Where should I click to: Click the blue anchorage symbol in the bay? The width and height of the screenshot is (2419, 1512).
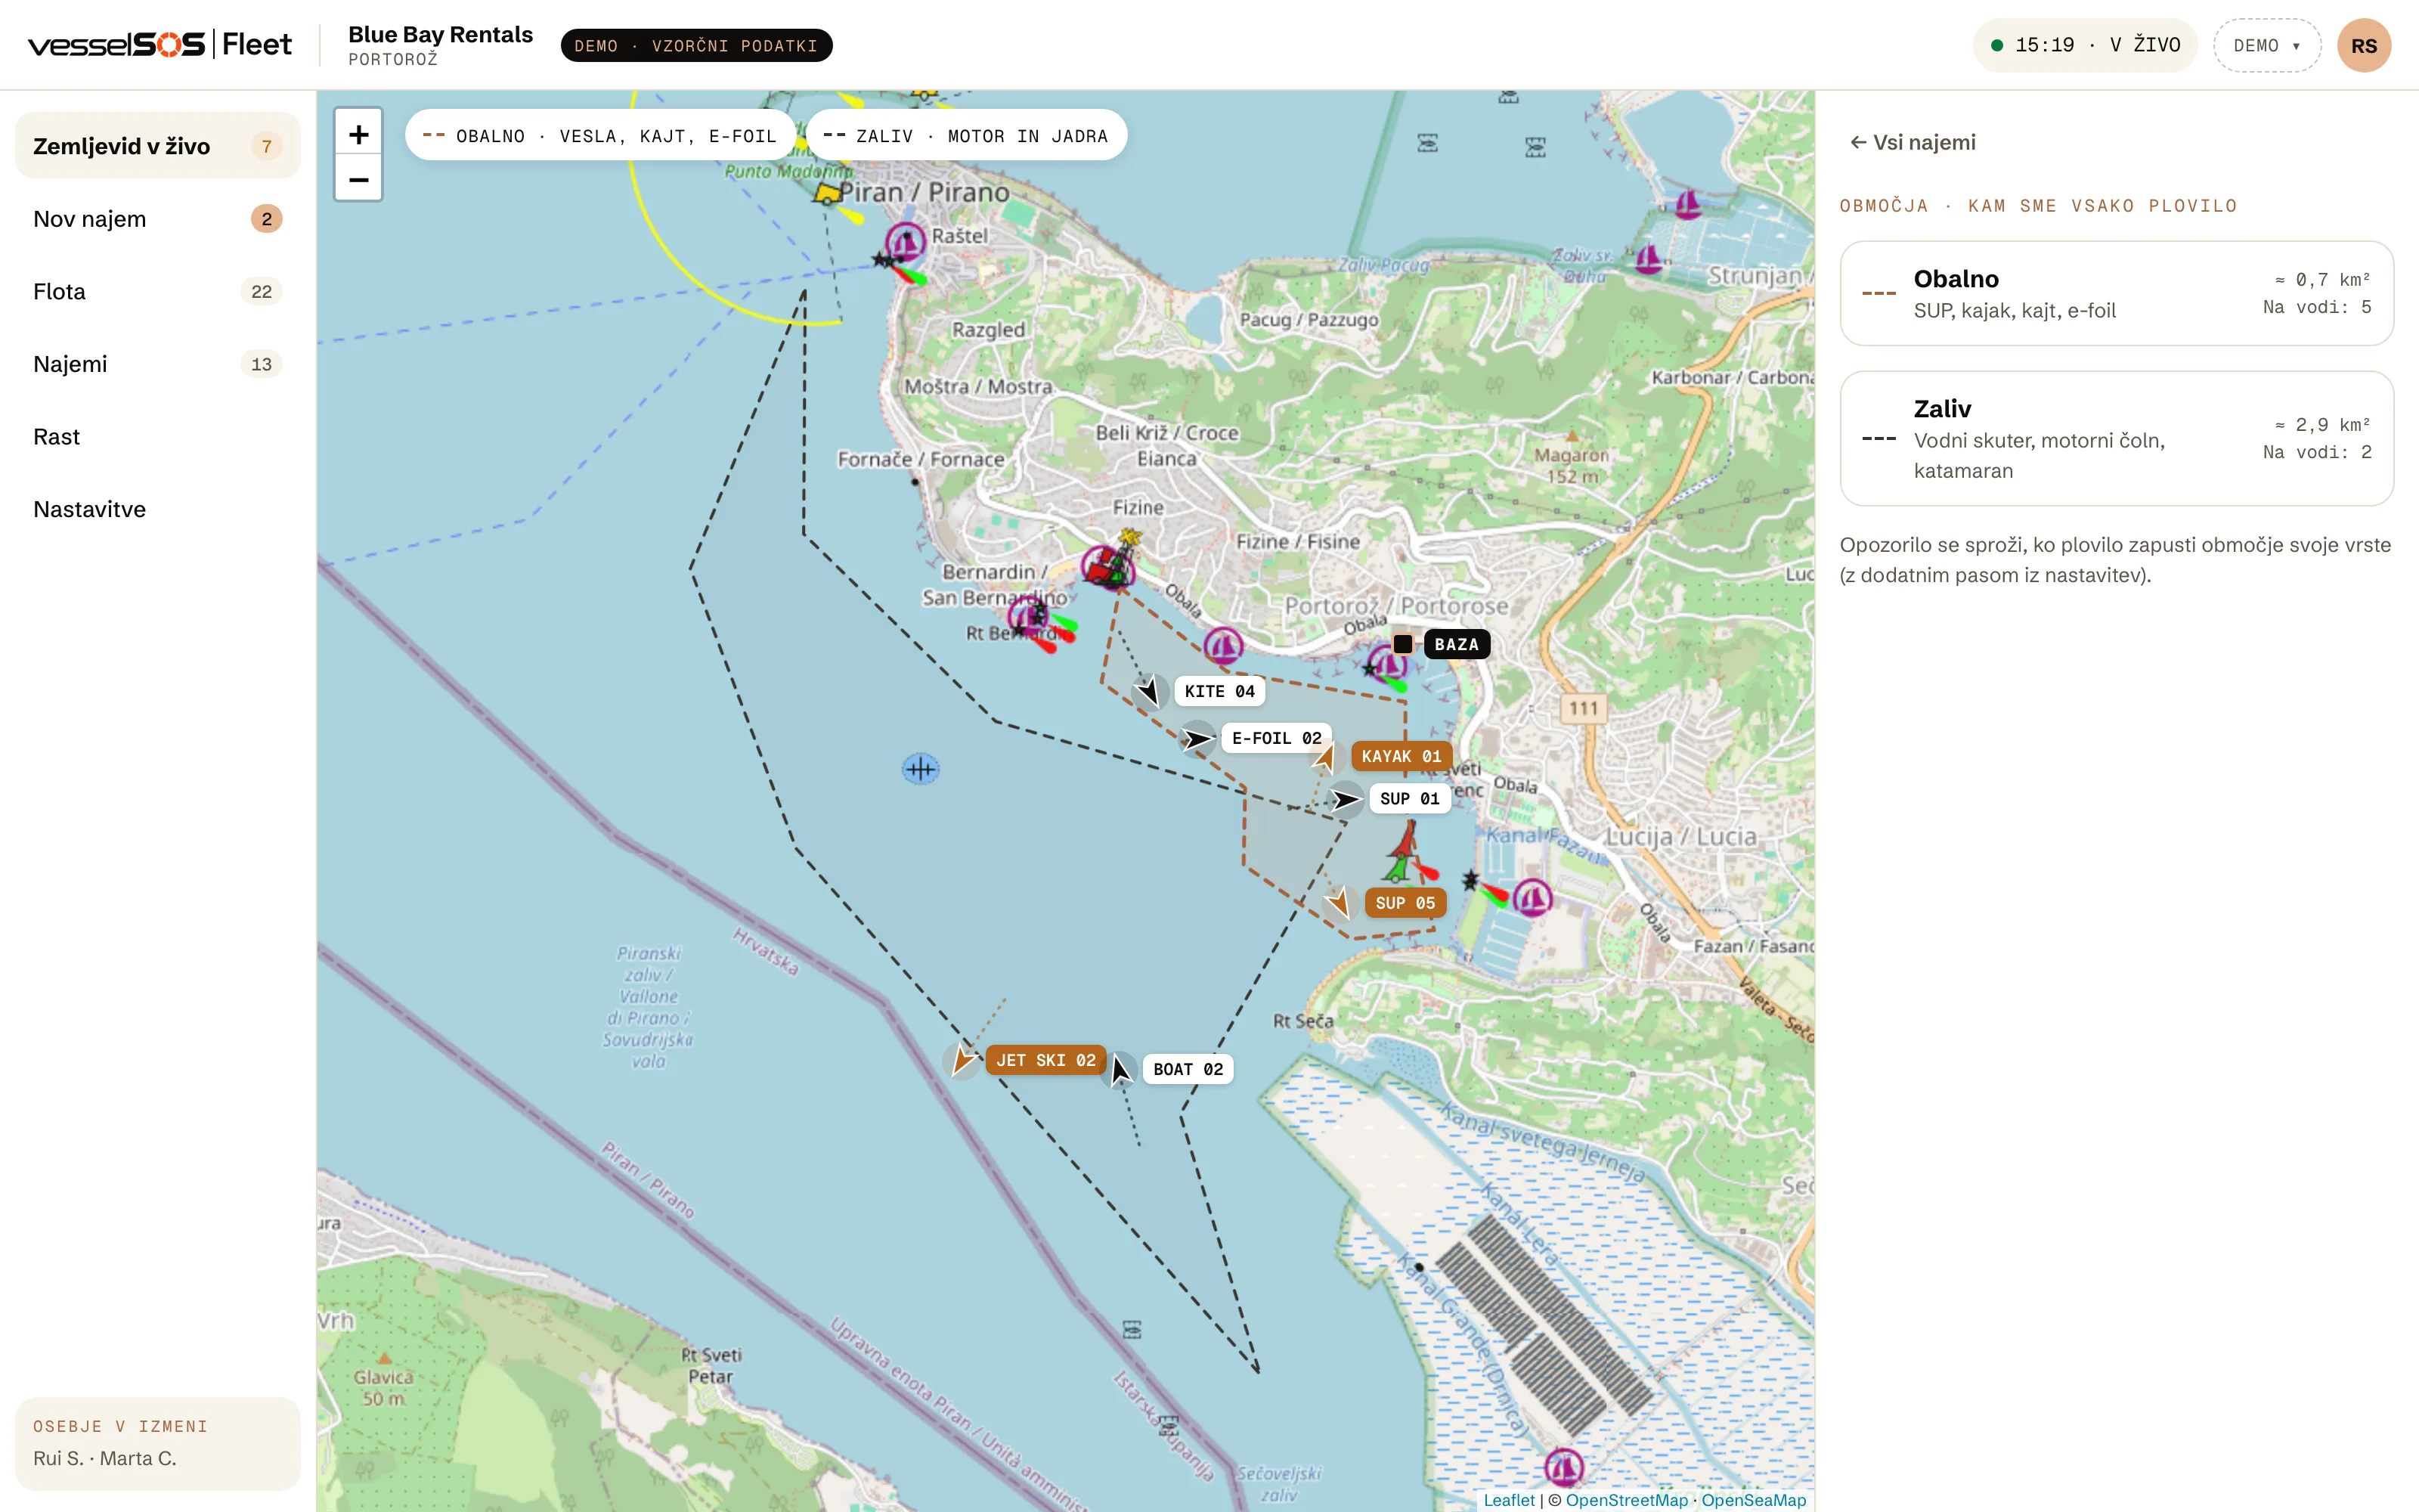pyautogui.click(x=921, y=768)
